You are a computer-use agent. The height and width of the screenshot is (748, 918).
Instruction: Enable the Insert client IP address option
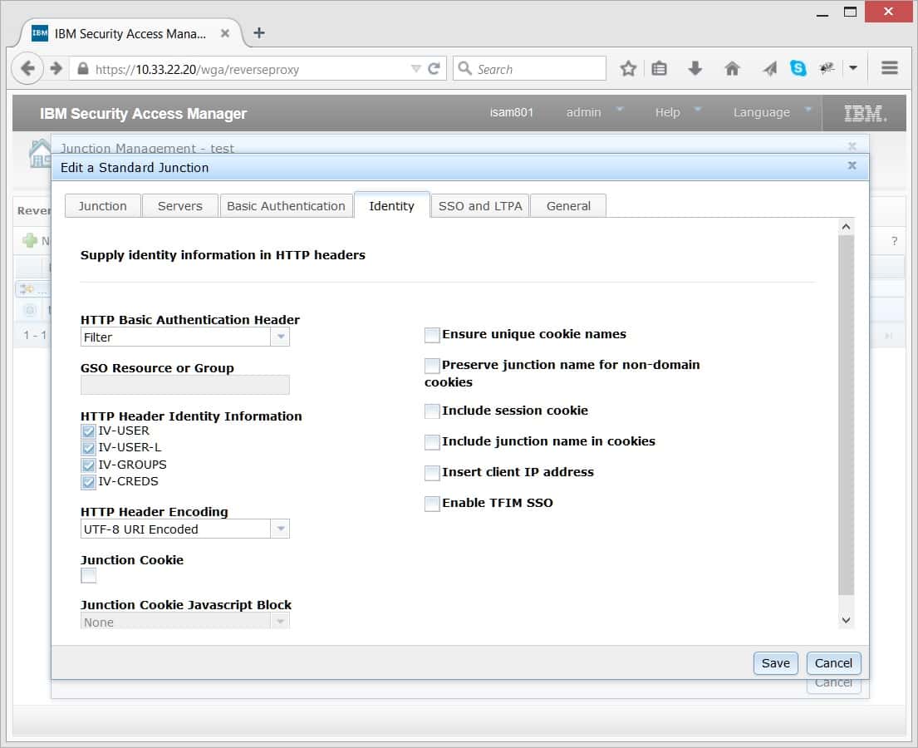point(432,473)
